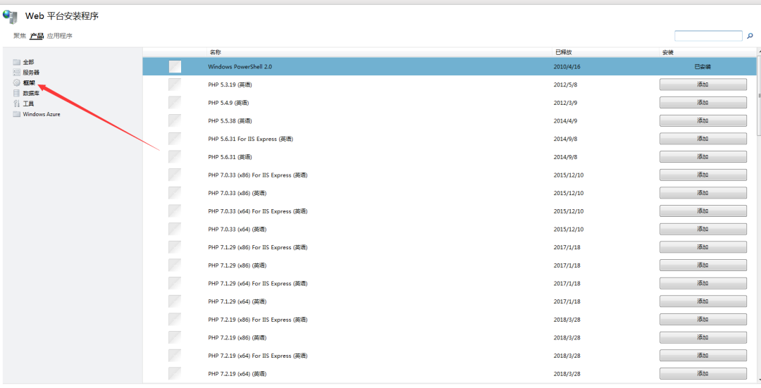Viewport: 761px width, 388px height.
Task: Select PHP 7.0.33 (x86) (英语) name text
Action: 237,193
